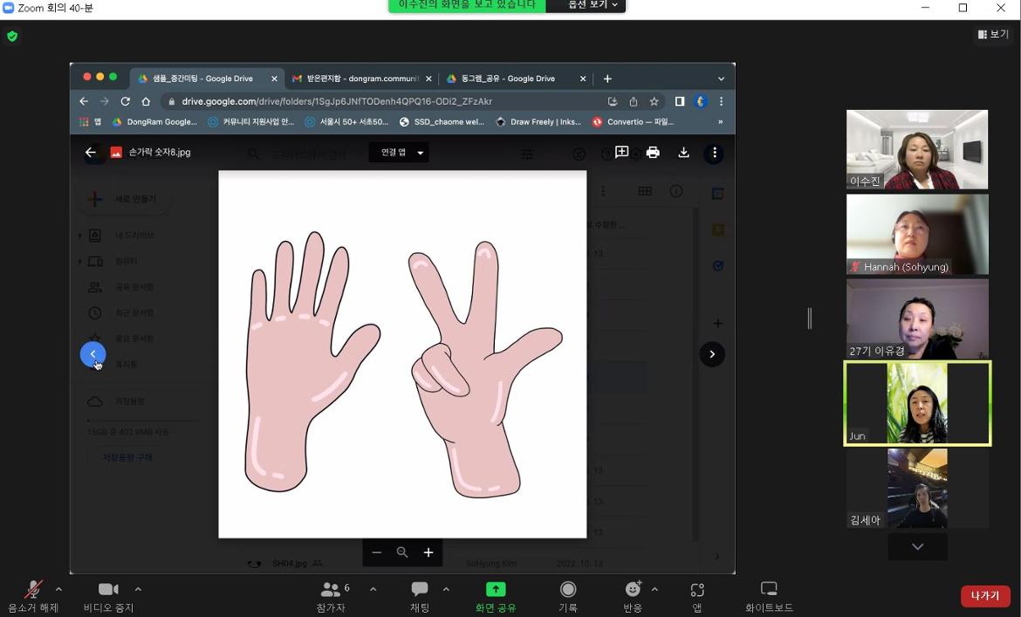
Task: Add a comment in Drive preview
Action: tap(622, 153)
